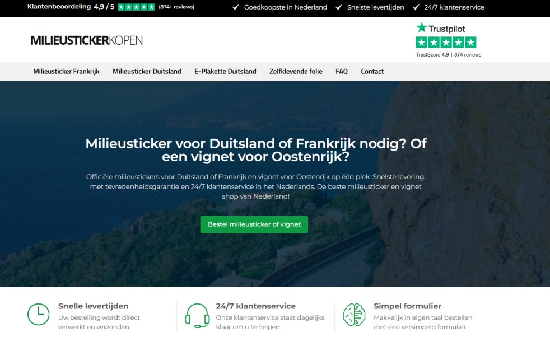
Task: Click hero paragraph starting 'Officiële milieustickers voor Duitsland'
Action: point(256,186)
